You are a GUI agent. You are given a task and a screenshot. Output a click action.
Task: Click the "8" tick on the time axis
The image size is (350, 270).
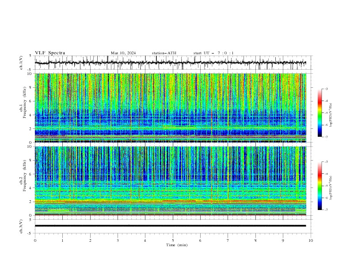255,240
